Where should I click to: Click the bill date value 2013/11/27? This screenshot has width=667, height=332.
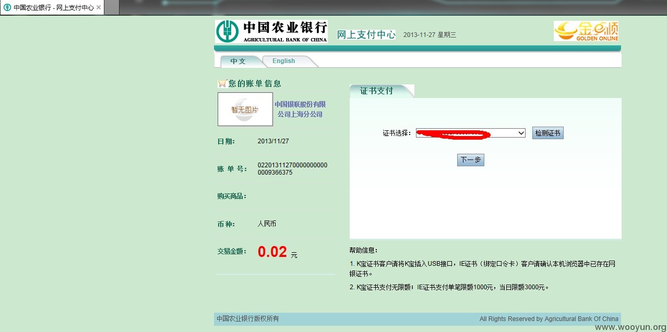tap(273, 141)
